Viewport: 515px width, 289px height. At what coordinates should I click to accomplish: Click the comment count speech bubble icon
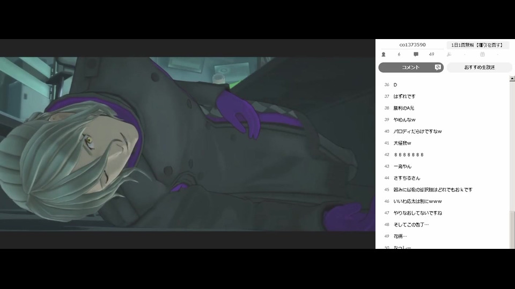[x=416, y=55]
